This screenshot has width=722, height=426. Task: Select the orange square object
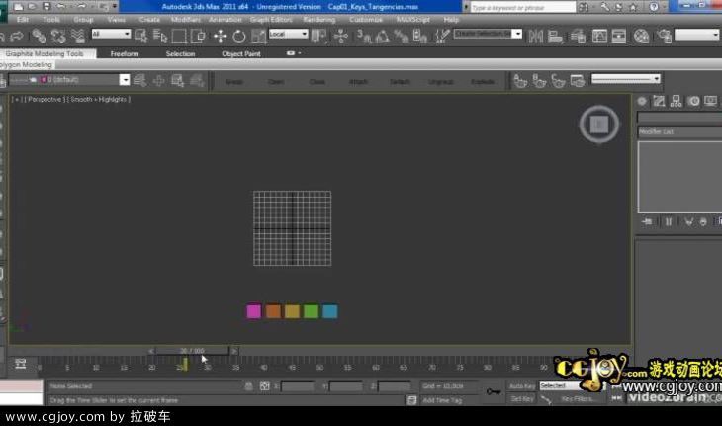(273, 311)
